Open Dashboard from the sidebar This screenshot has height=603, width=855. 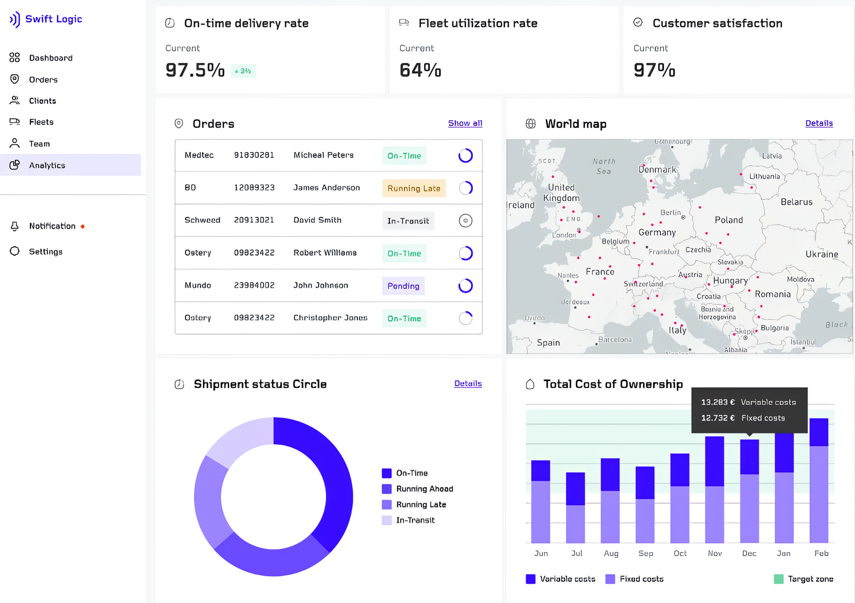pos(50,58)
